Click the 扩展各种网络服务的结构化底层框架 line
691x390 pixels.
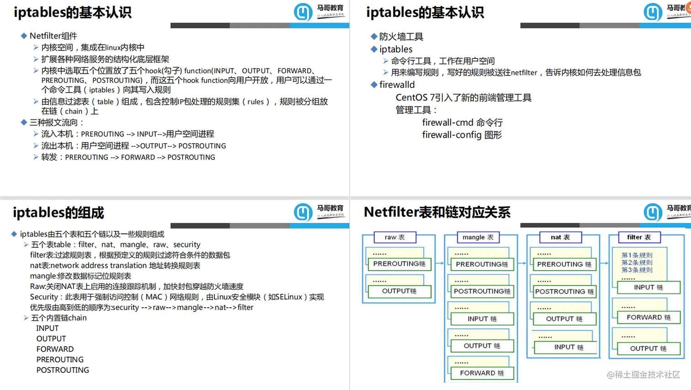click(x=105, y=59)
